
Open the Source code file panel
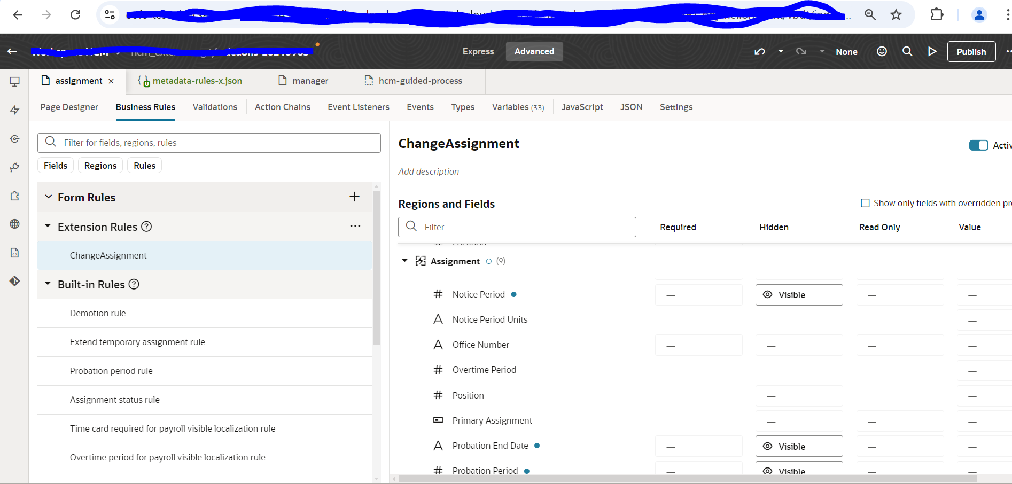[x=14, y=252]
